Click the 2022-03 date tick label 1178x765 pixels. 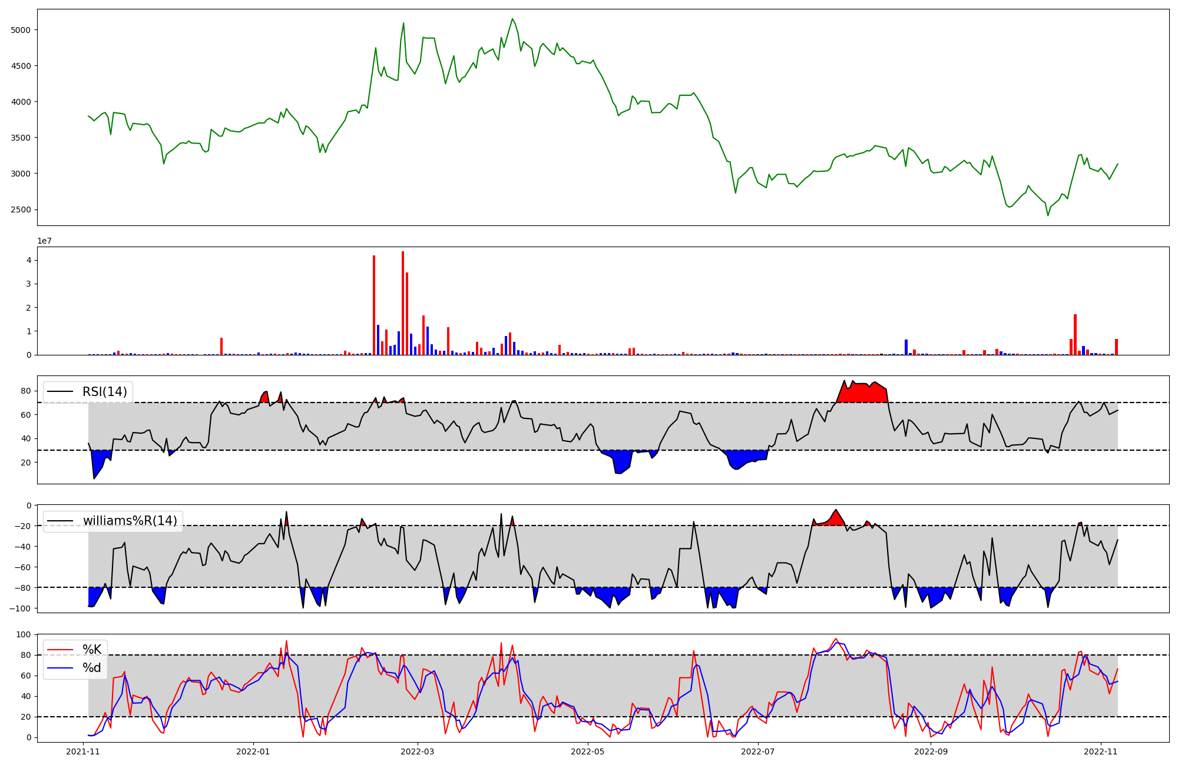418,751
